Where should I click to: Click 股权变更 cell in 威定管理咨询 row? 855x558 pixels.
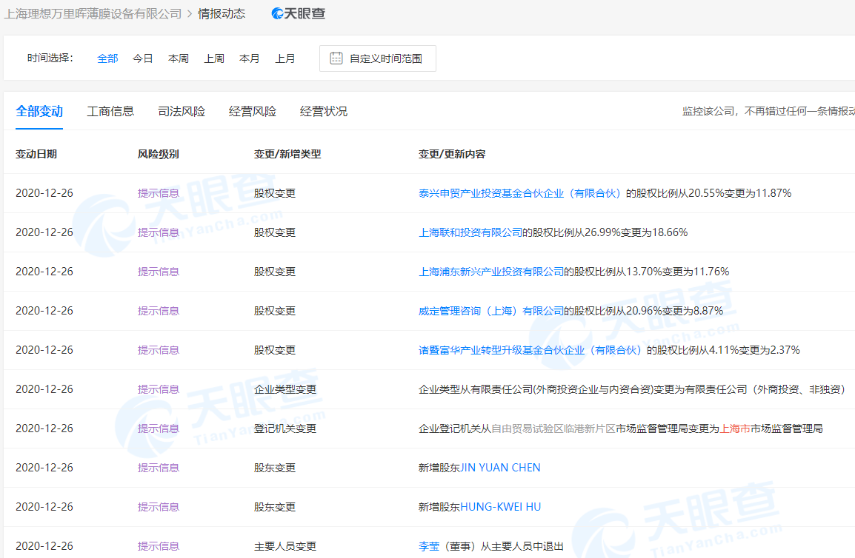[x=274, y=311]
